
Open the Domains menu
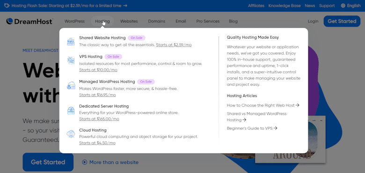[157, 21]
